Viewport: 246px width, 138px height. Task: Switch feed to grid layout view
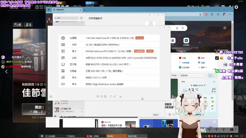210,75
